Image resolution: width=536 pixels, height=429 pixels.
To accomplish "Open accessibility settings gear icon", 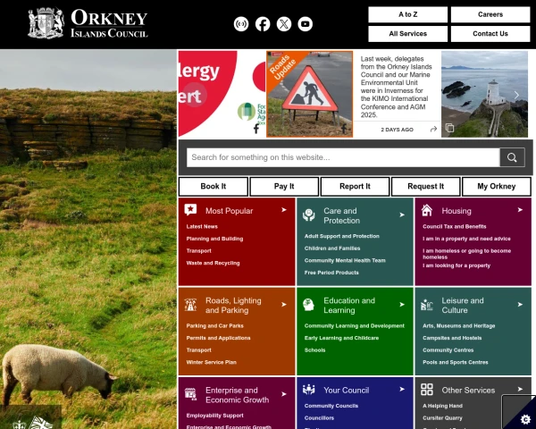I will (x=526, y=419).
